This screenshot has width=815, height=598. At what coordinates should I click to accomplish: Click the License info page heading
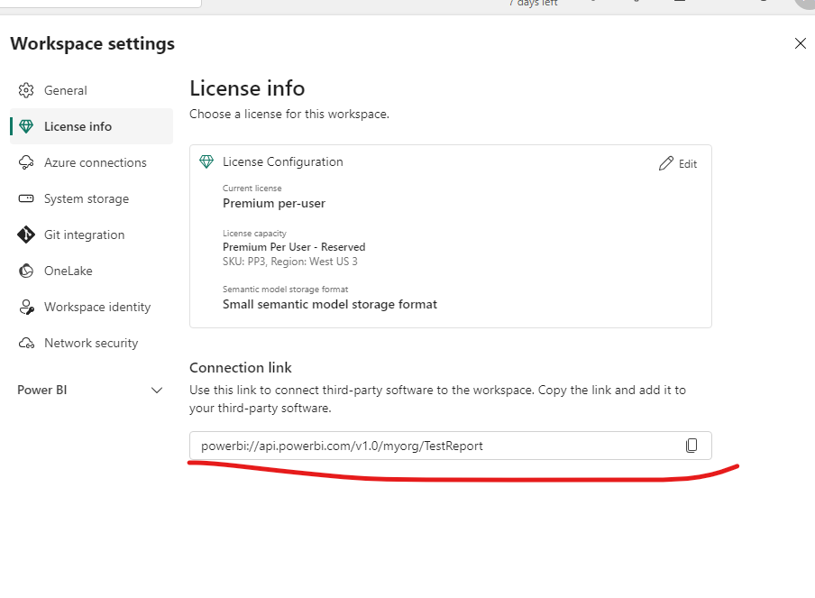247,88
